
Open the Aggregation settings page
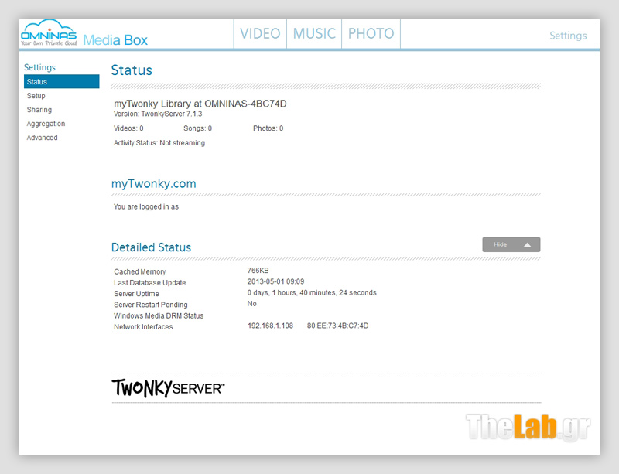pyautogui.click(x=46, y=124)
